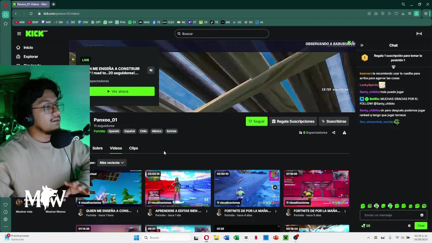The height and width of the screenshot is (243, 432).
Task: Click the browser address bar URL
Action: point(61,13)
